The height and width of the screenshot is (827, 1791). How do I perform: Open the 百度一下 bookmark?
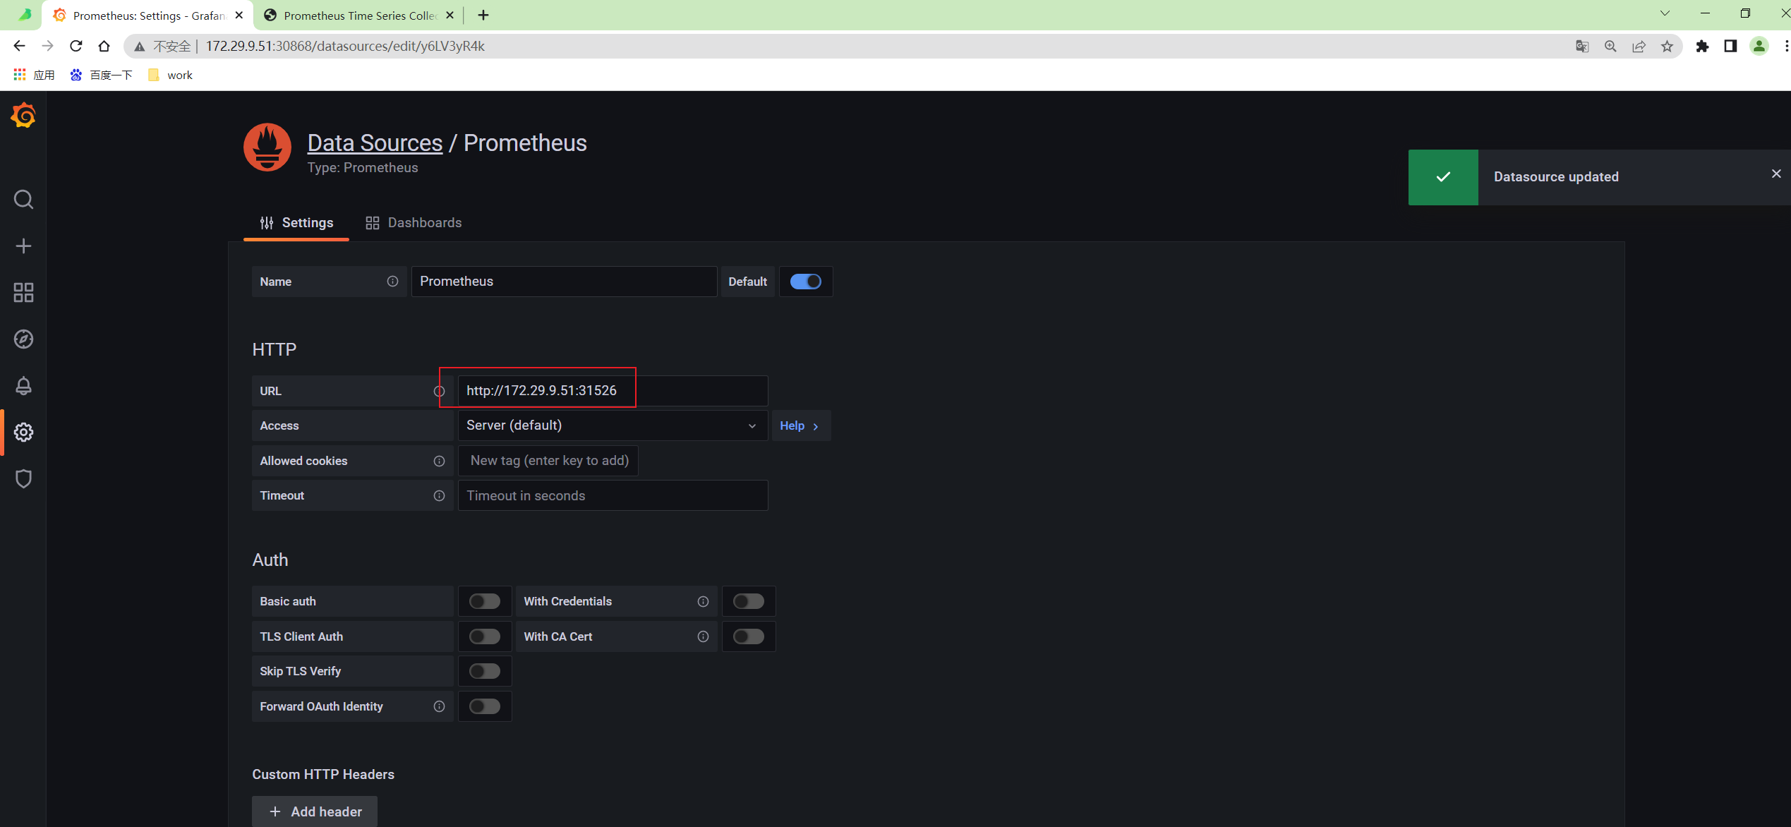(x=102, y=75)
